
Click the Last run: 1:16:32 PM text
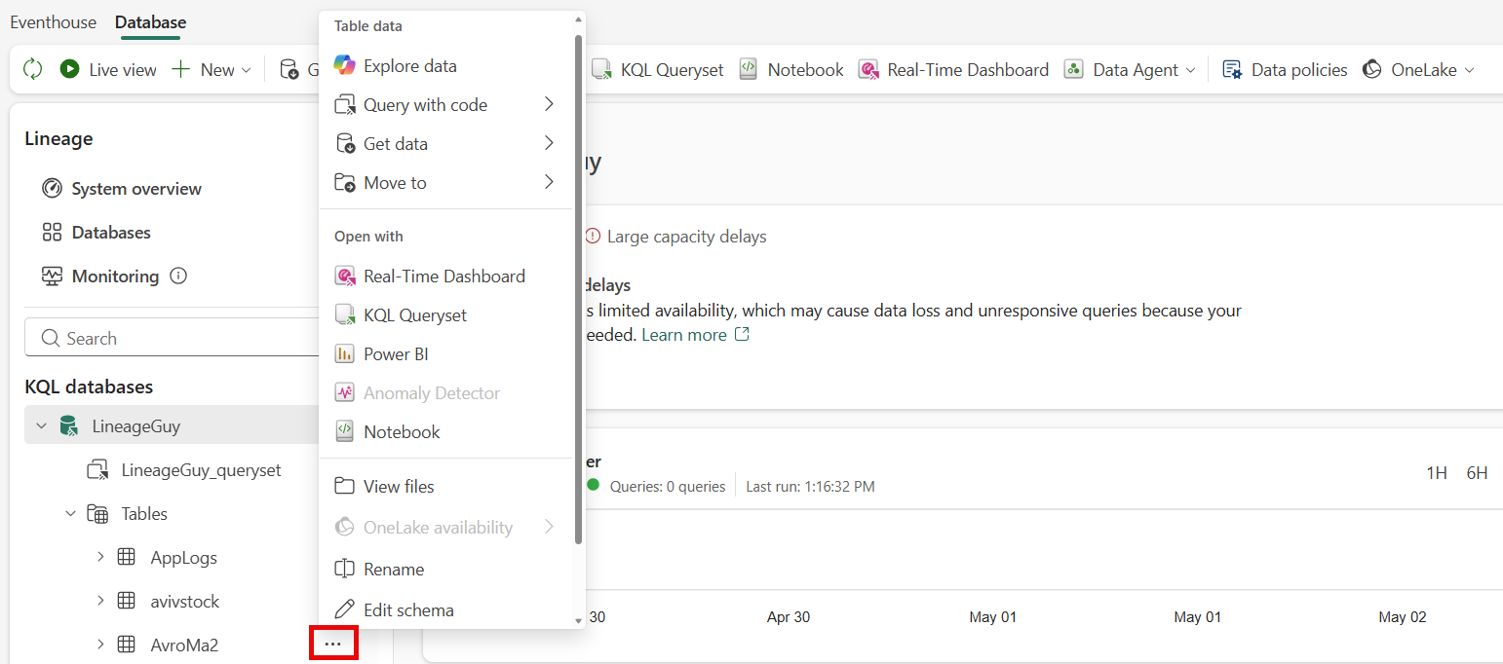click(810, 487)
